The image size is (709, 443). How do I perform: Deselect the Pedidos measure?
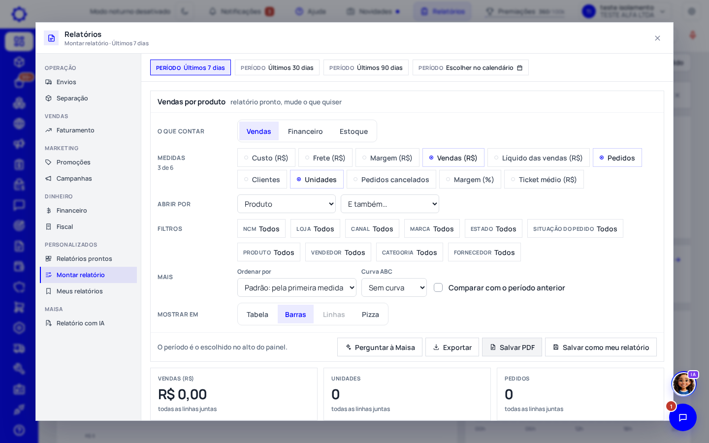click(617, 158)
